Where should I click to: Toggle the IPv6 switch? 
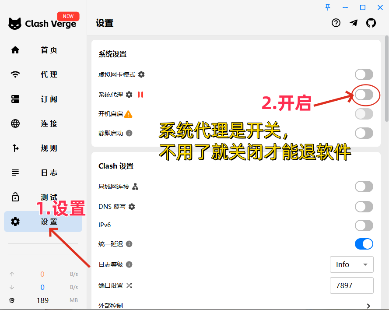(x=364, y=225)
